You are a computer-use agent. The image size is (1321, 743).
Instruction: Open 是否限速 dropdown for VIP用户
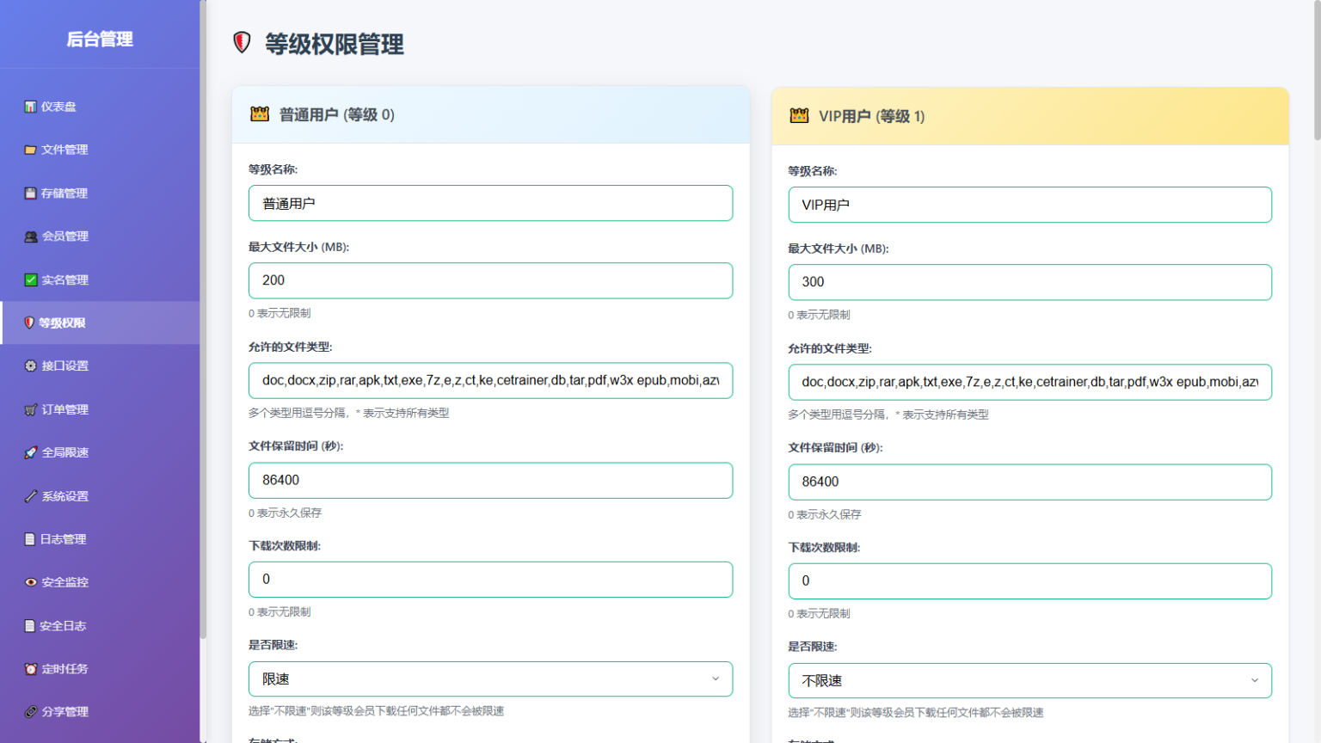click(x=1029, y=680)
